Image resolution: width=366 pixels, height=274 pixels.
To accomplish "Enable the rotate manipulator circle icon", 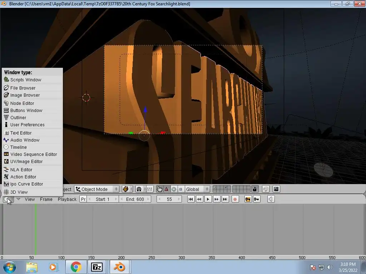I will (x=174, y=189).
